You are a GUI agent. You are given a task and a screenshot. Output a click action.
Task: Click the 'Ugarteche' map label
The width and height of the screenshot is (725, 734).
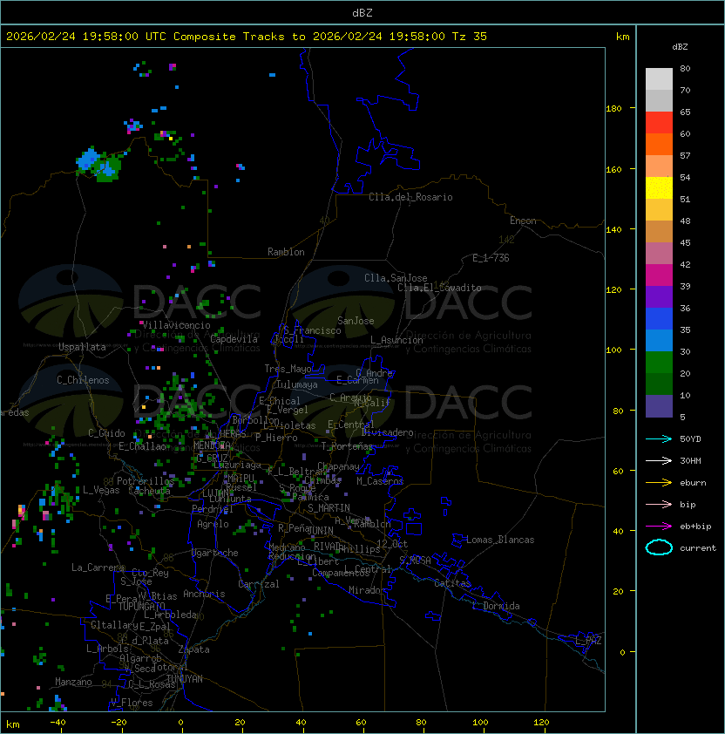click(215, 553)
